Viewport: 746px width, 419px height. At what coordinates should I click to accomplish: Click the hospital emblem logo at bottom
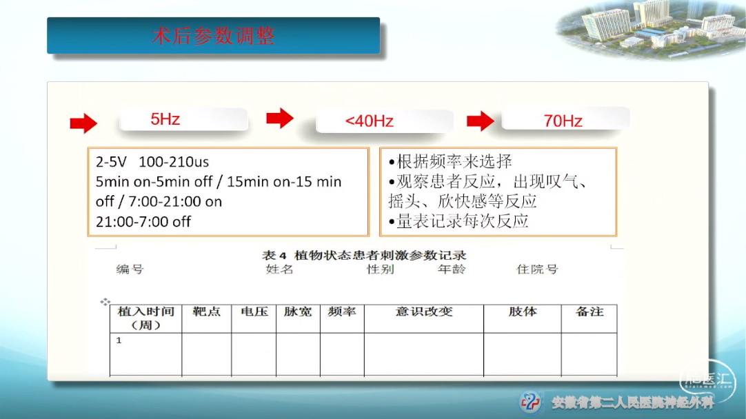pyautogui.click(x=531, y=402)
